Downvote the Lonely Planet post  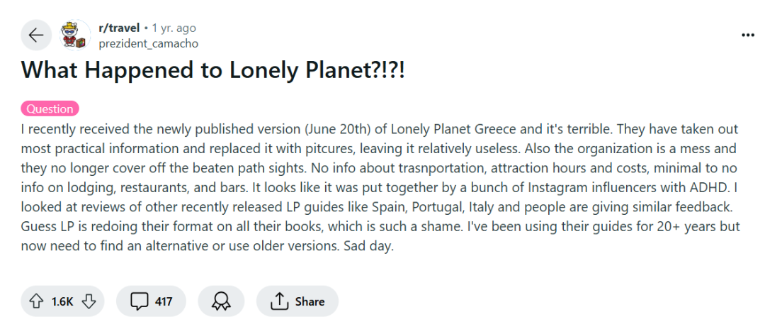(x=89, y=301)
